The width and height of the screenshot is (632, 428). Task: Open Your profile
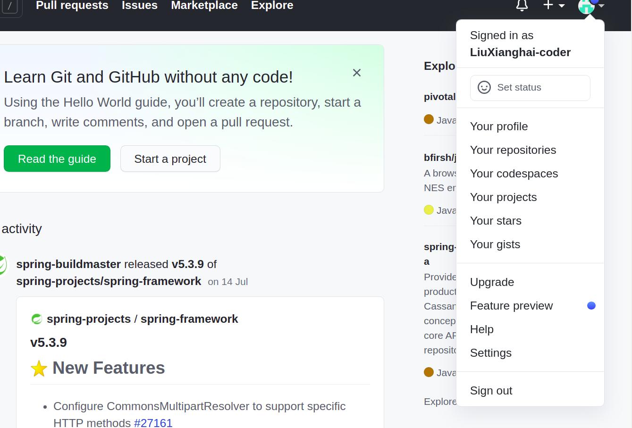click(530, 126)
